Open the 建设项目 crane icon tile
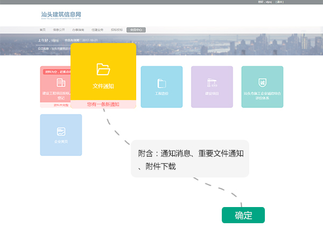The image size is (323, 242). [x=212, y=83]
